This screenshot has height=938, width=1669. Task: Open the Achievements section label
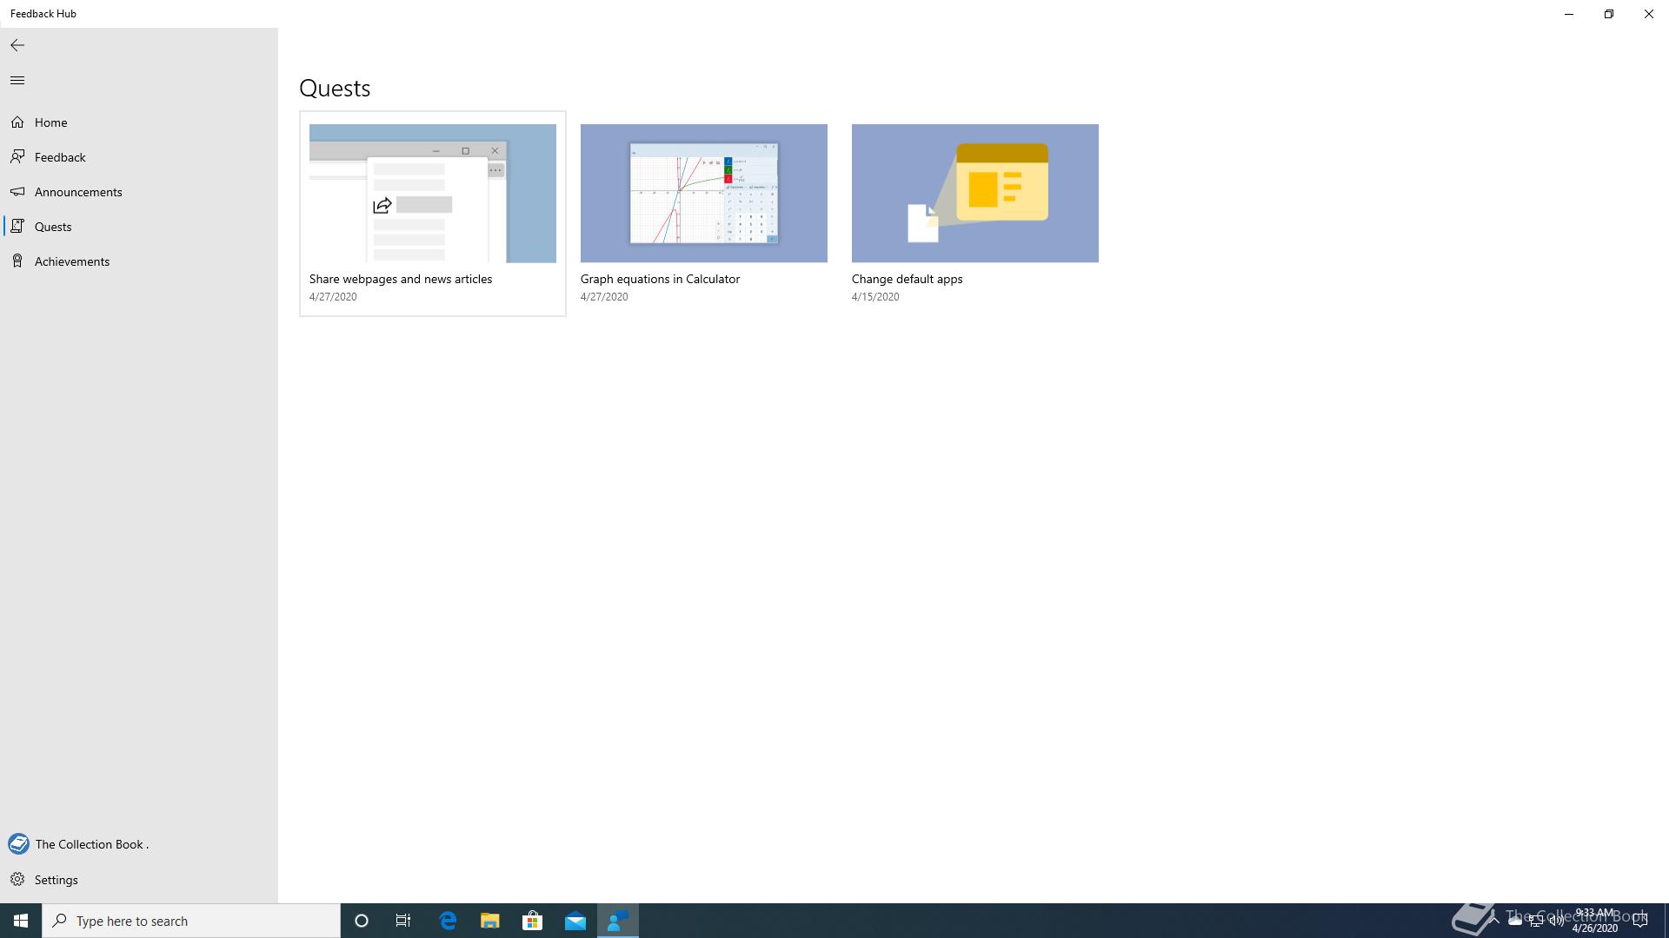tap(72, 261)
